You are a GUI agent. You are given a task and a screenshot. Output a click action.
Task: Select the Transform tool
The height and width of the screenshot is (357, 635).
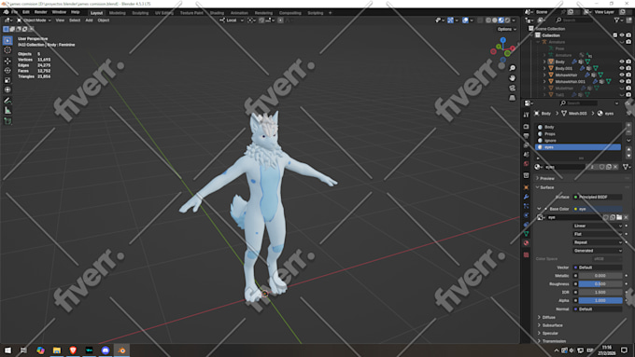(x=7, y=89)
